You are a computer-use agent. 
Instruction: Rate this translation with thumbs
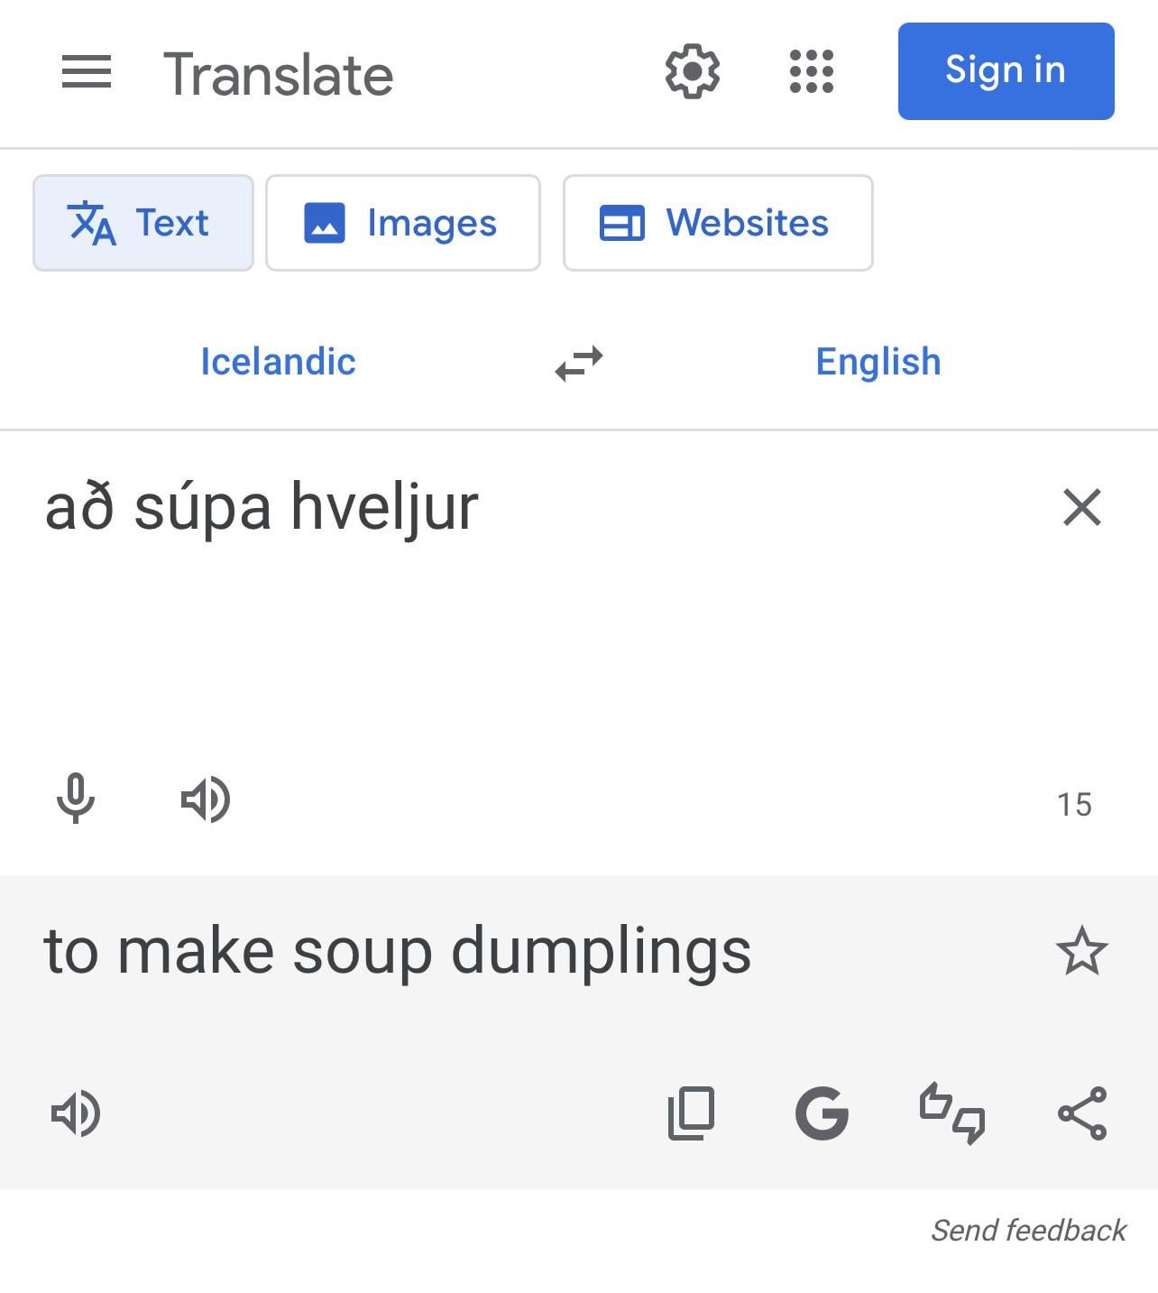(951, 1113)
